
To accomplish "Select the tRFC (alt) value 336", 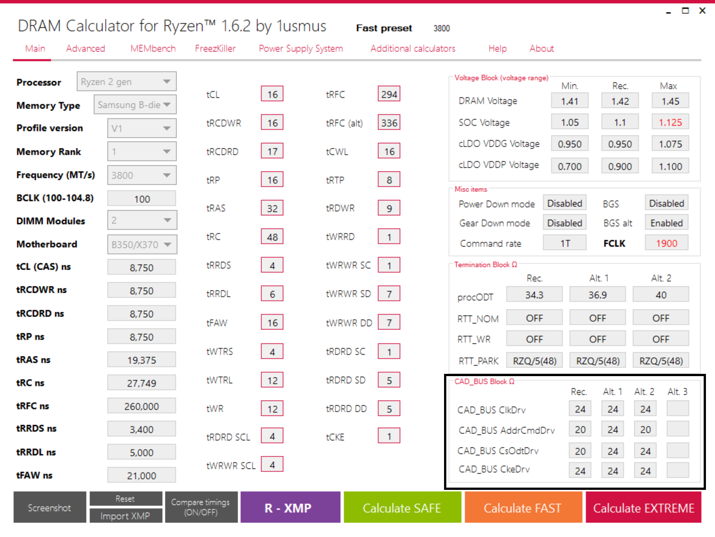I will 389,123.
